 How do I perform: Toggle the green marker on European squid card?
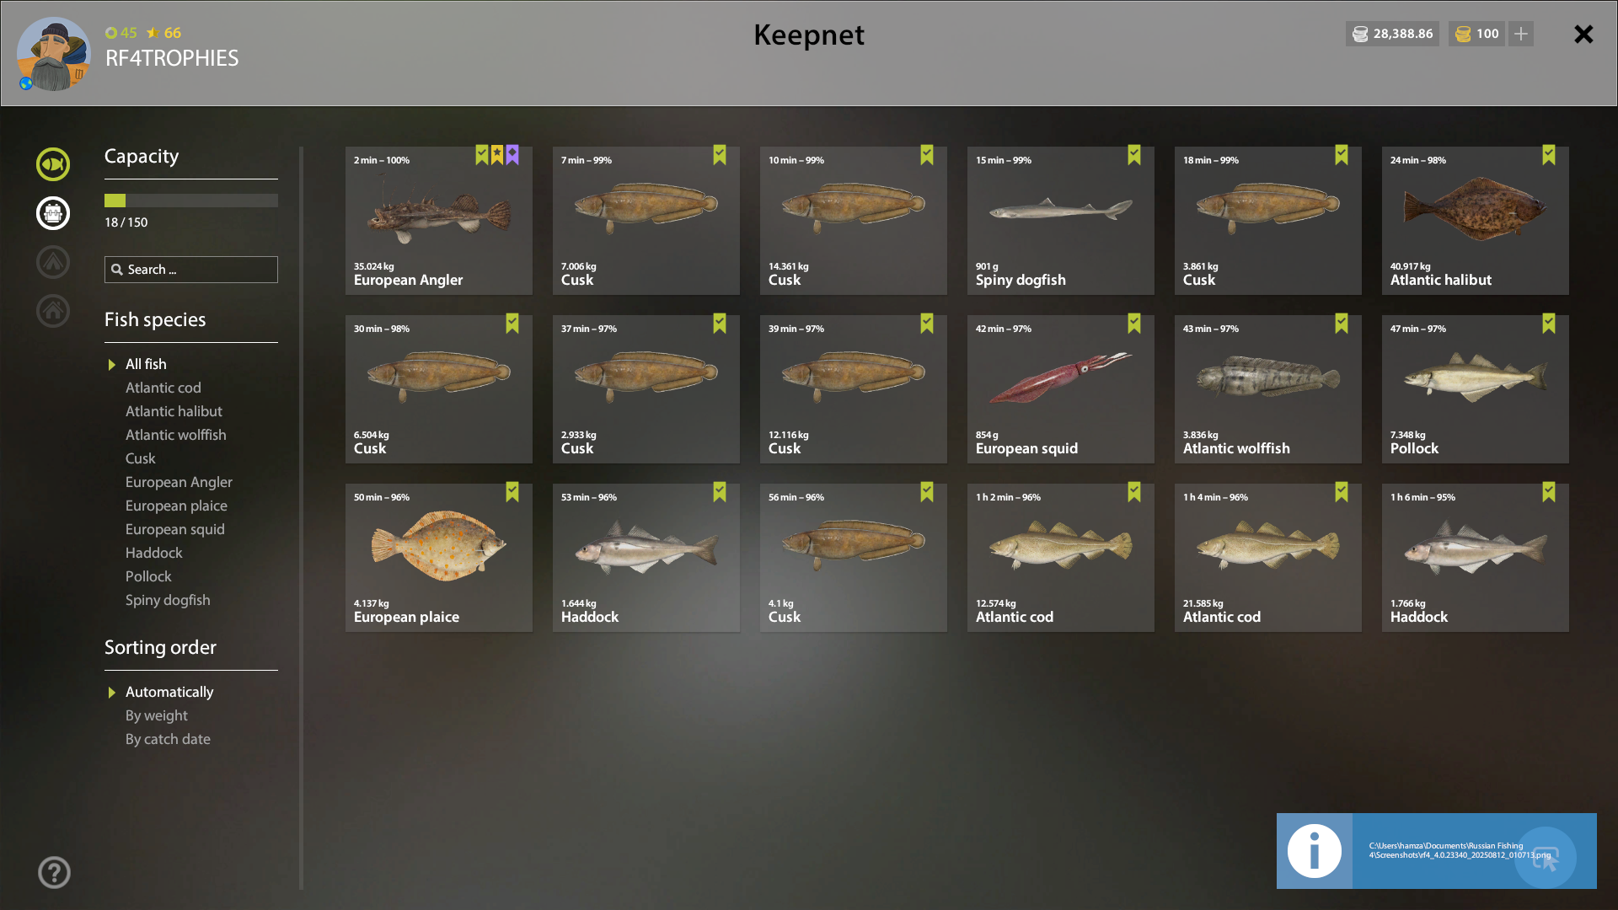point(1134,324)
